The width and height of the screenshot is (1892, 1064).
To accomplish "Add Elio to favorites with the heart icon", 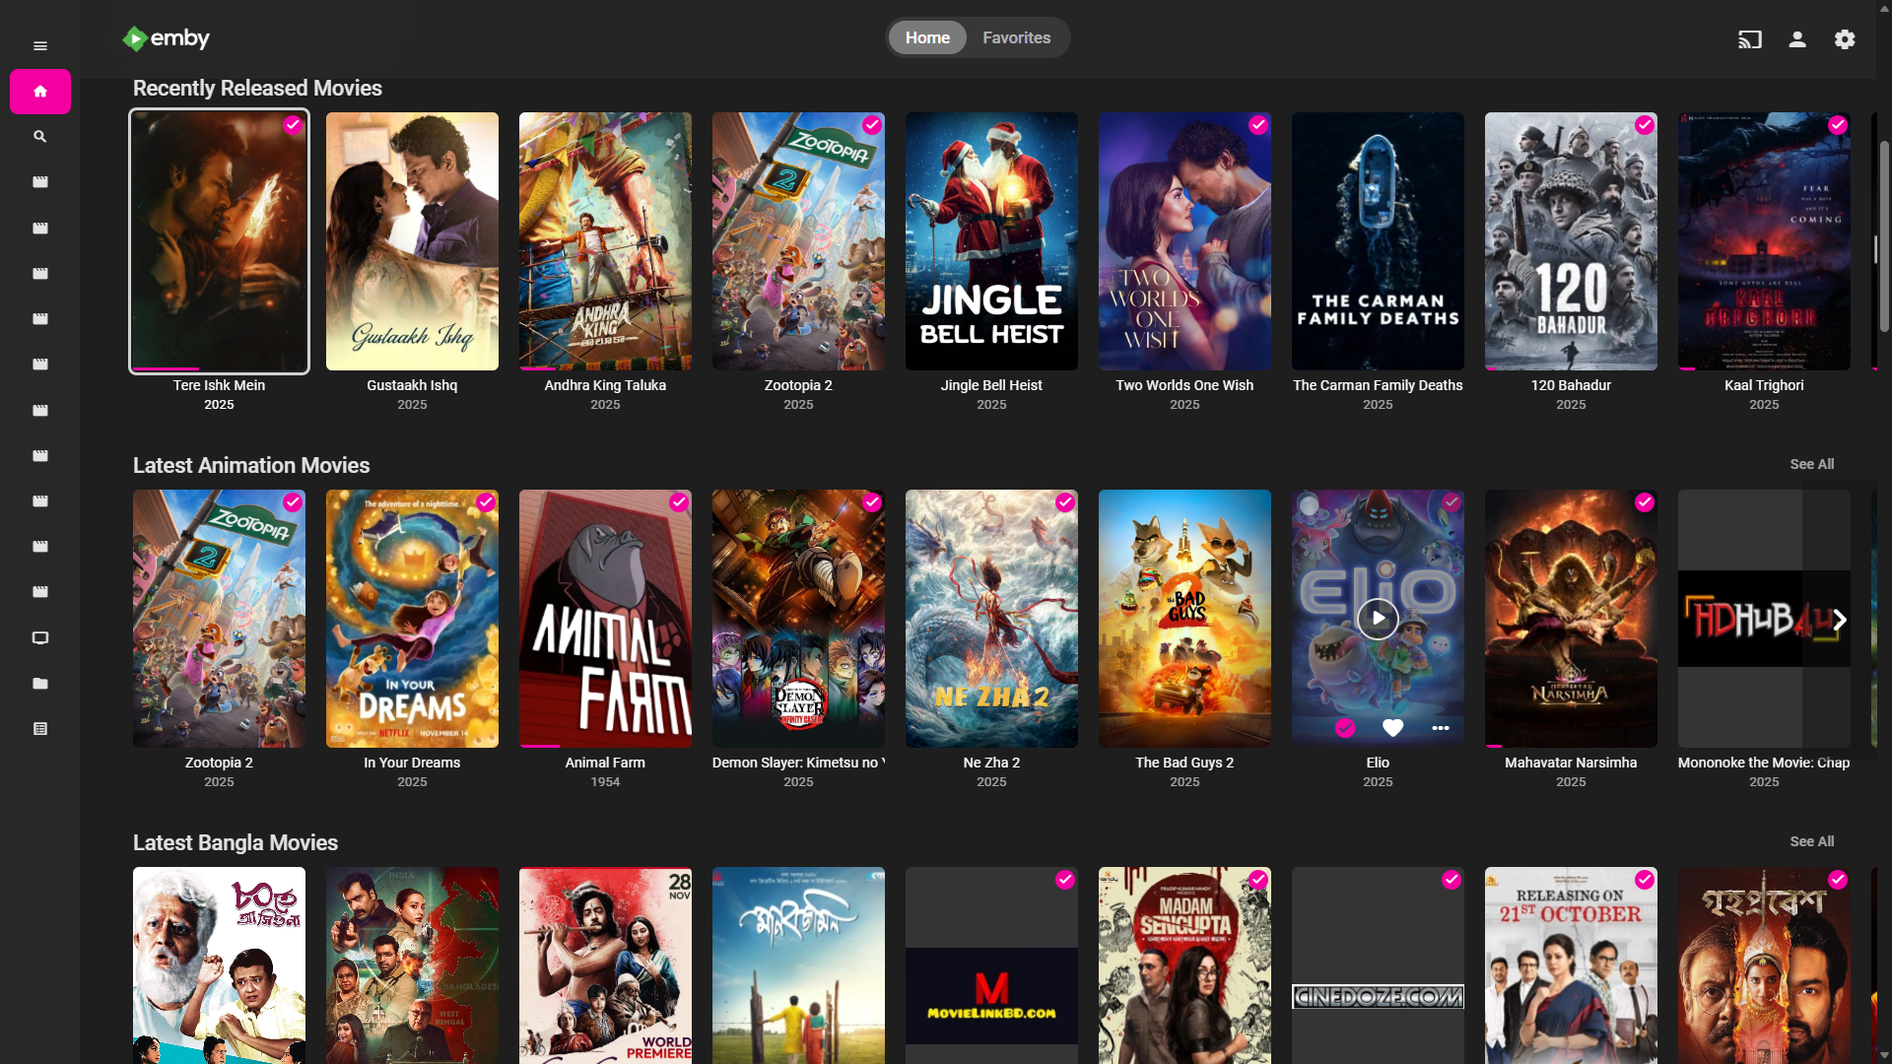I will pyautogui.click(x=1392, y=728).
